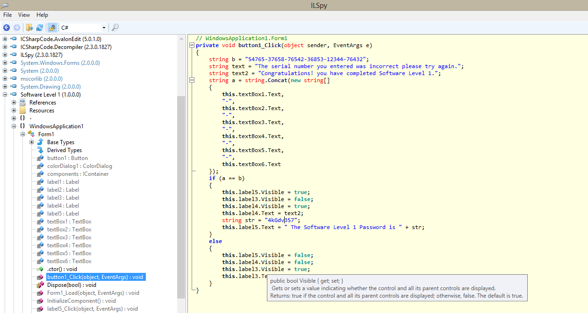
Task: Select Derived Types tree item
Action: pyautogui.click(x=65, y=150)
